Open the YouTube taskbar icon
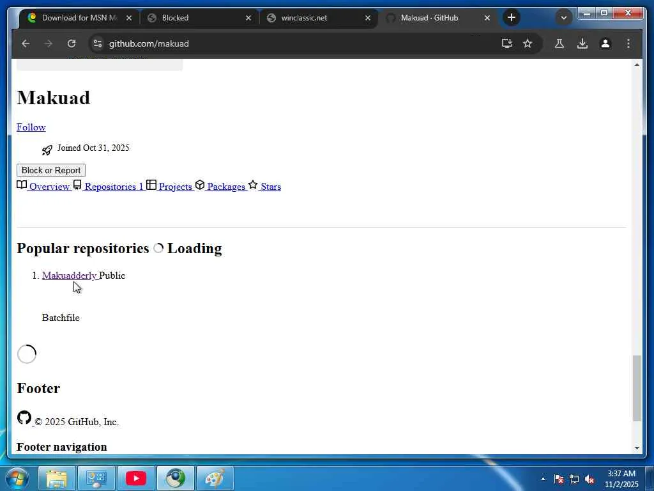 136,478
